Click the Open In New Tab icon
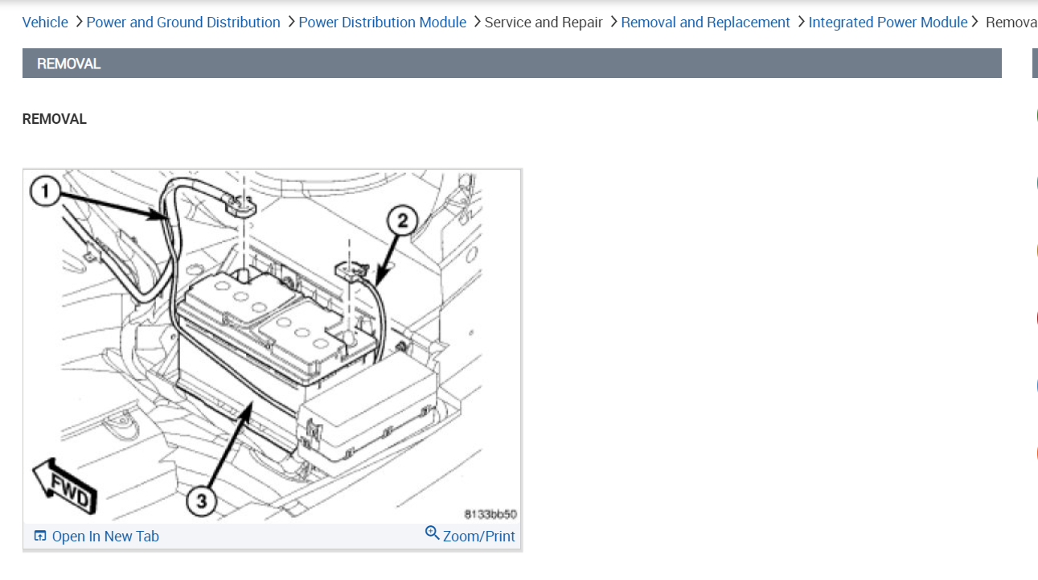Screen dimensions: 1038x580 coord(40,536)
